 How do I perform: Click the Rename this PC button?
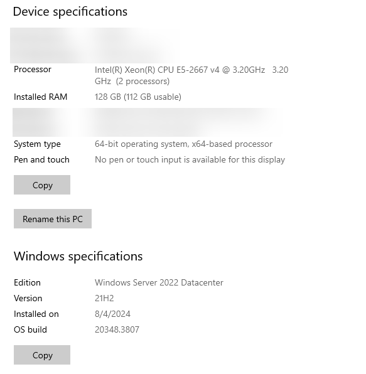click(53, 219)
